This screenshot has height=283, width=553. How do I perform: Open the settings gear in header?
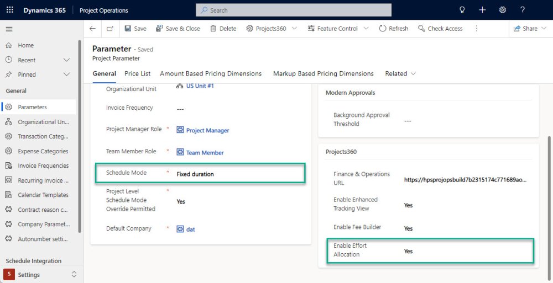(x=502, y=10)
